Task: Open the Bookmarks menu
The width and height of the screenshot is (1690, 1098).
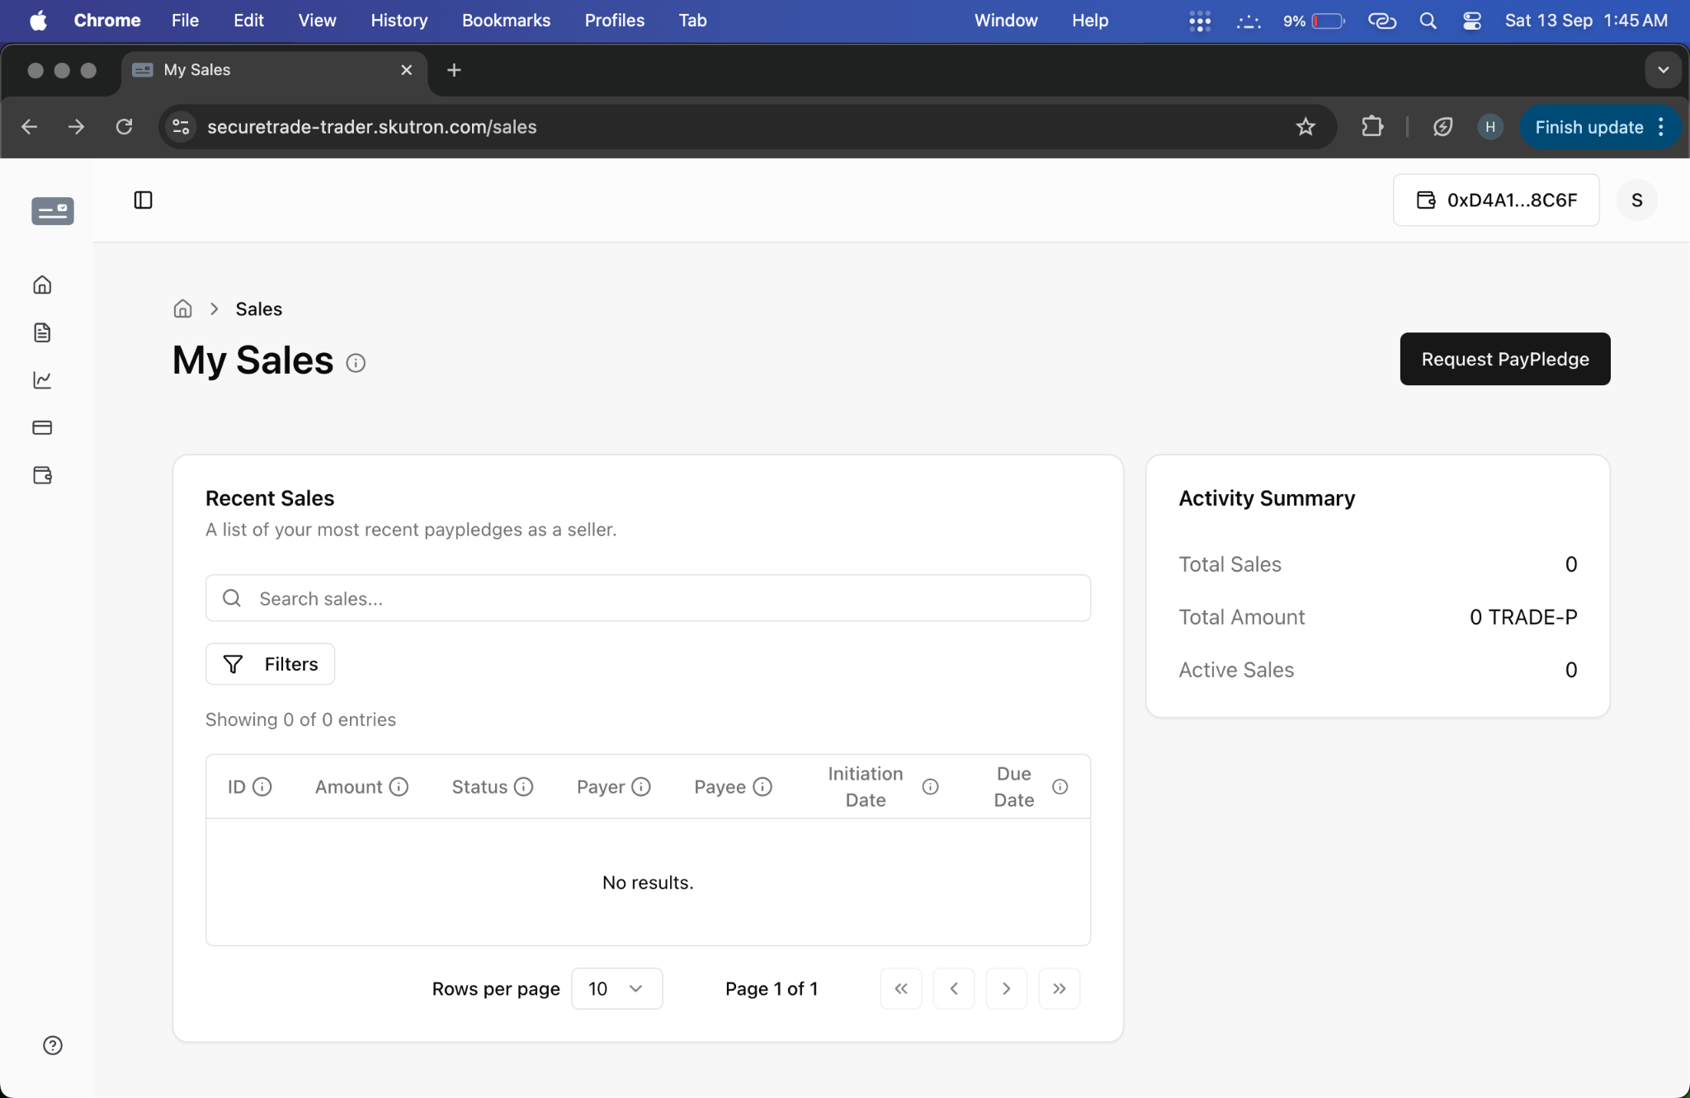Action: pos(506,21)
